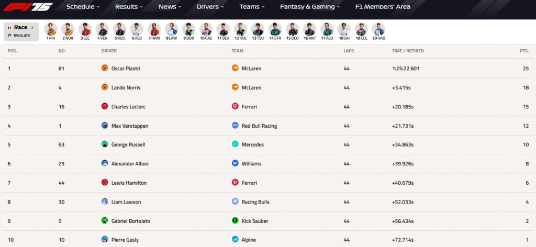536x247 pixels.
Task: Open F1 Members' Area
Action: tap(383, 6)
